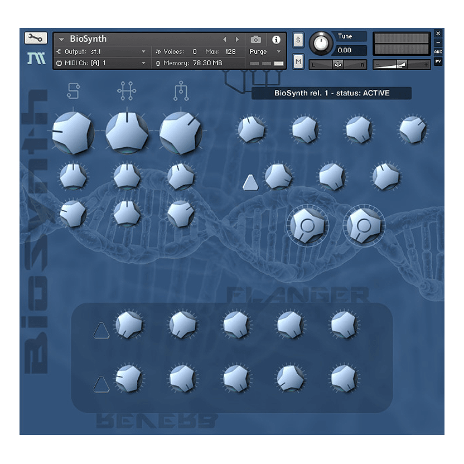Toggle the triangle waveform selector near the knobs
This screenshot has height=464, width=464.
click(251, 182)
